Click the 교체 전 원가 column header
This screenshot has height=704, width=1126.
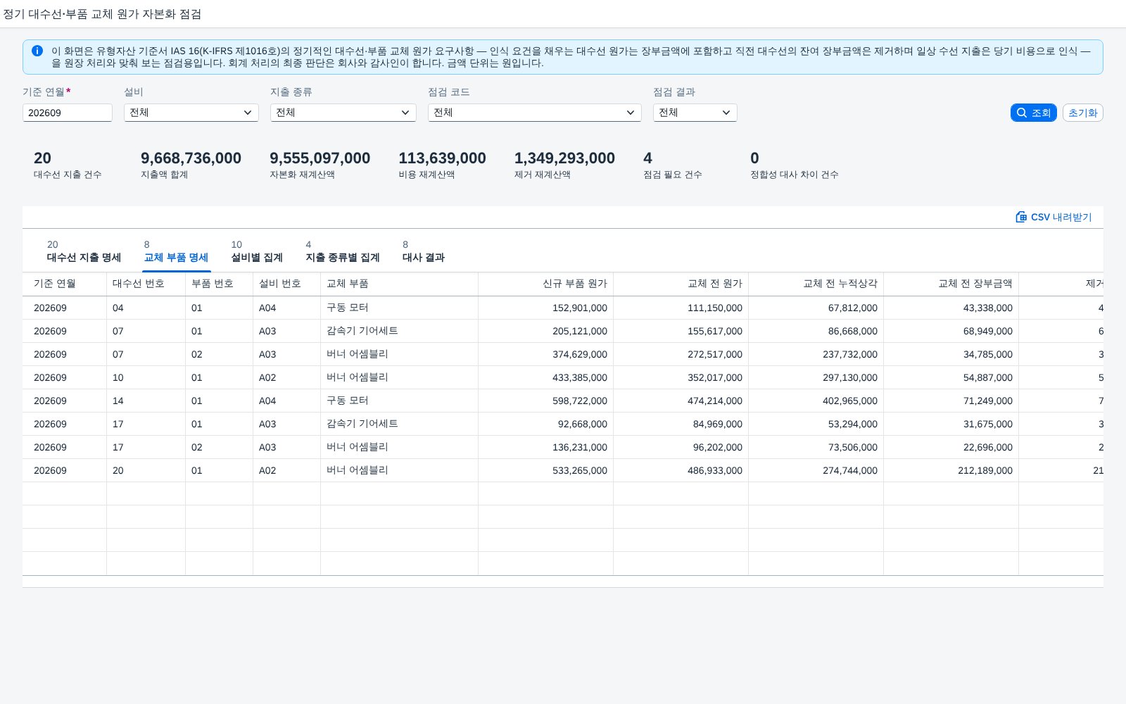point(681,284)
